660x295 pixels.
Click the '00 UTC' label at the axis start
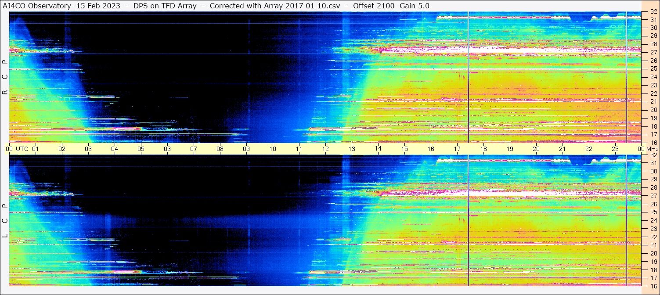[x=17, y=149]
